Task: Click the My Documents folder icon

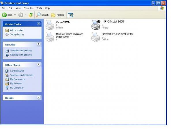Action: pos(7,79)
